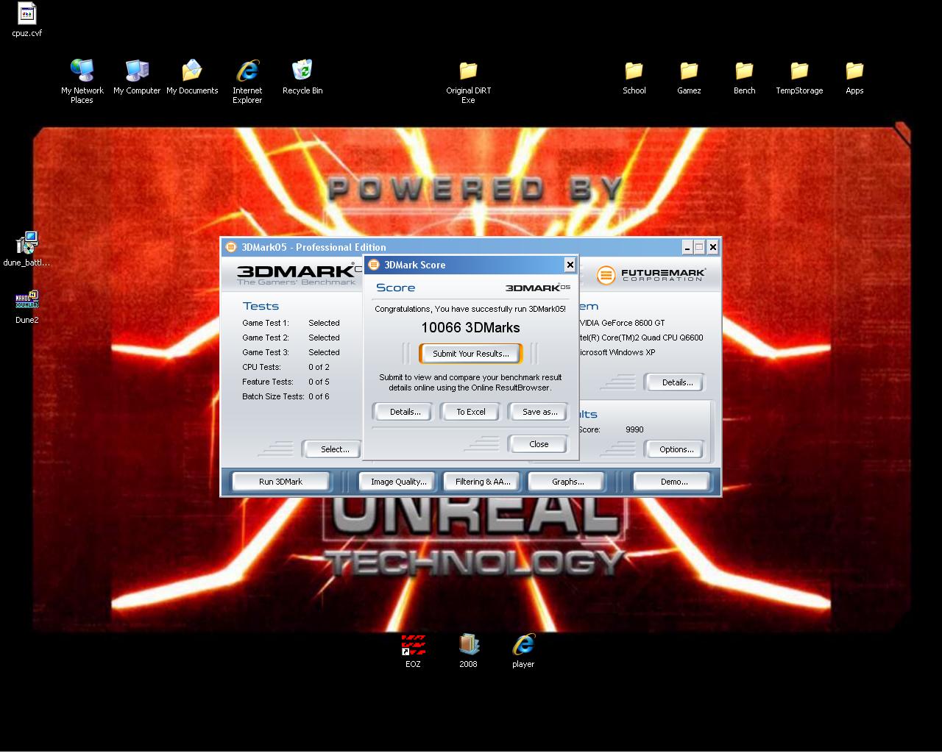
Task: Close the 3DMark05 Professional Edition window
Action: coord(712,247)
